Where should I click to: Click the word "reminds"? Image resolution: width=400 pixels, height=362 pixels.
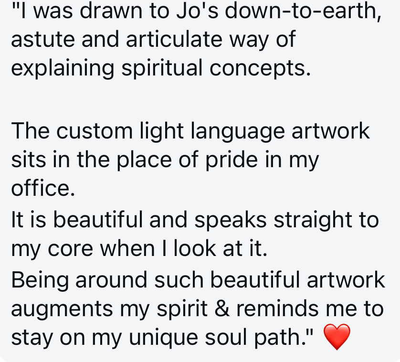click(277, 309)
